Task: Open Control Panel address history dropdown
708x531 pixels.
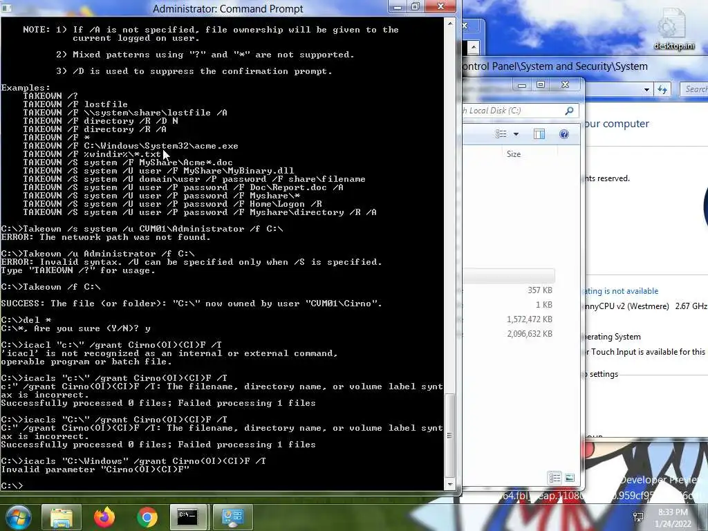Action: pyautogui.click(x=646, y=89)
